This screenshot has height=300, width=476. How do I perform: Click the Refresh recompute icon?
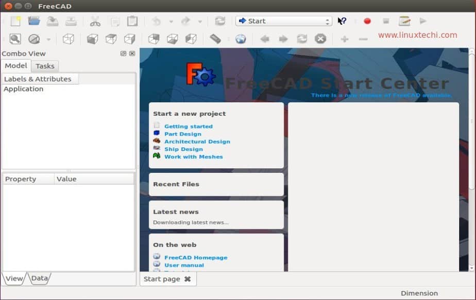tap(220, 21)
